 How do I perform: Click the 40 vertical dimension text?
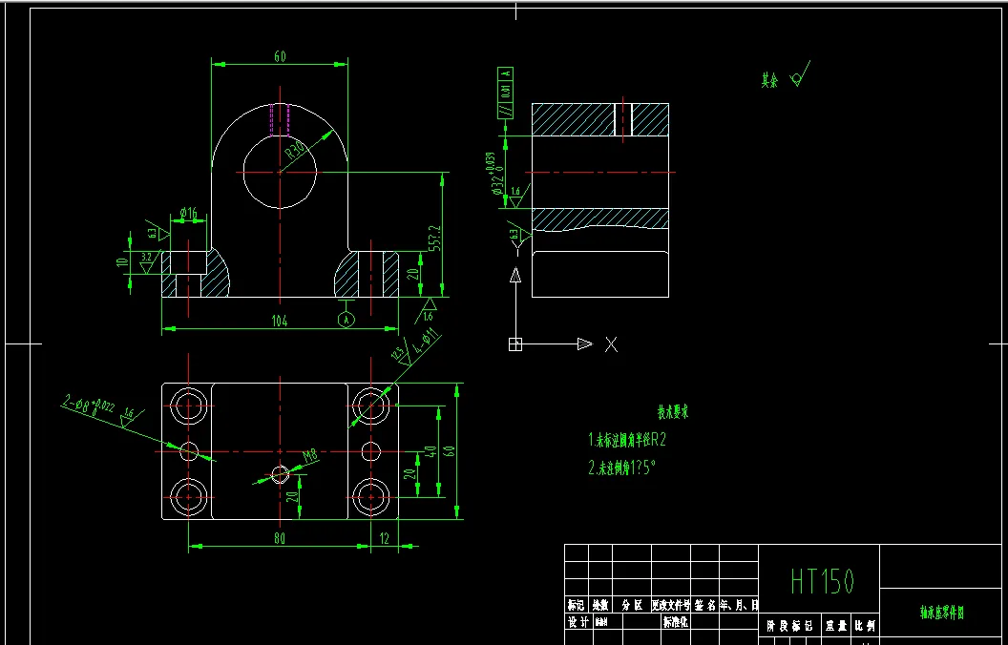point(431,452)
